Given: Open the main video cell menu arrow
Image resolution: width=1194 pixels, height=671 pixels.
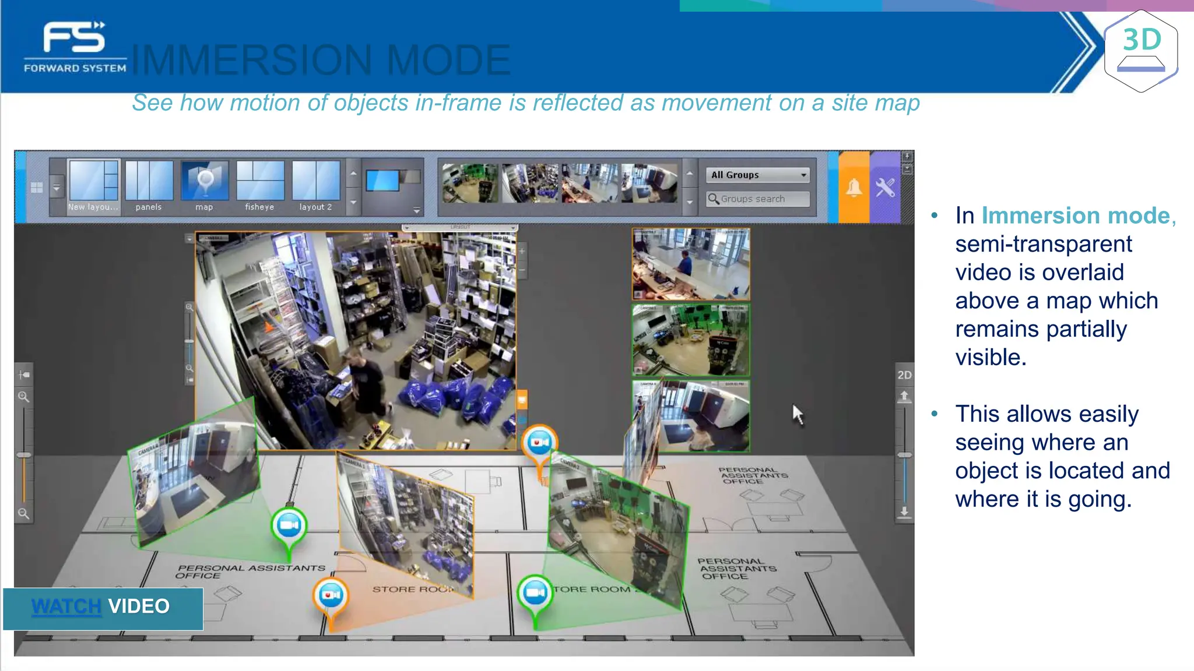Looking at the screenshot, I should 189,238.
